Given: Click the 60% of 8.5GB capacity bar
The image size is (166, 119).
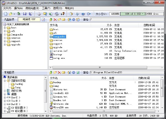Looking at the screenshot, I should tap(142, 14).
